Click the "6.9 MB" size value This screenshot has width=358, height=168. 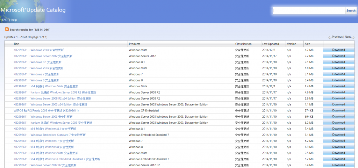pyautogui.click(x=309, y=147)
